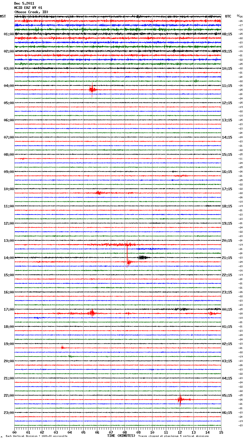244x440 pixels.
Task: Select the station code "MCID EHZ WY 01"
Action: click(x=28, y=8)
